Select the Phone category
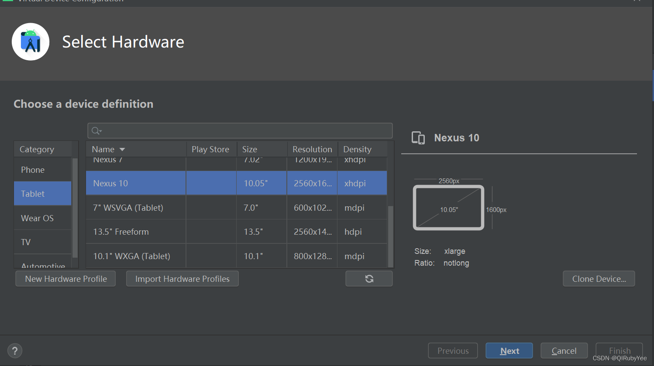 [x=43, y=170]
